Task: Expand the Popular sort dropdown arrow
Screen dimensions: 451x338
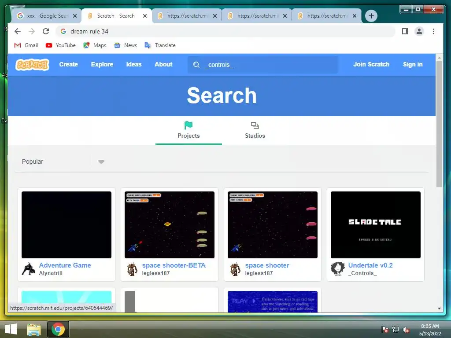Action: (101, 162)
